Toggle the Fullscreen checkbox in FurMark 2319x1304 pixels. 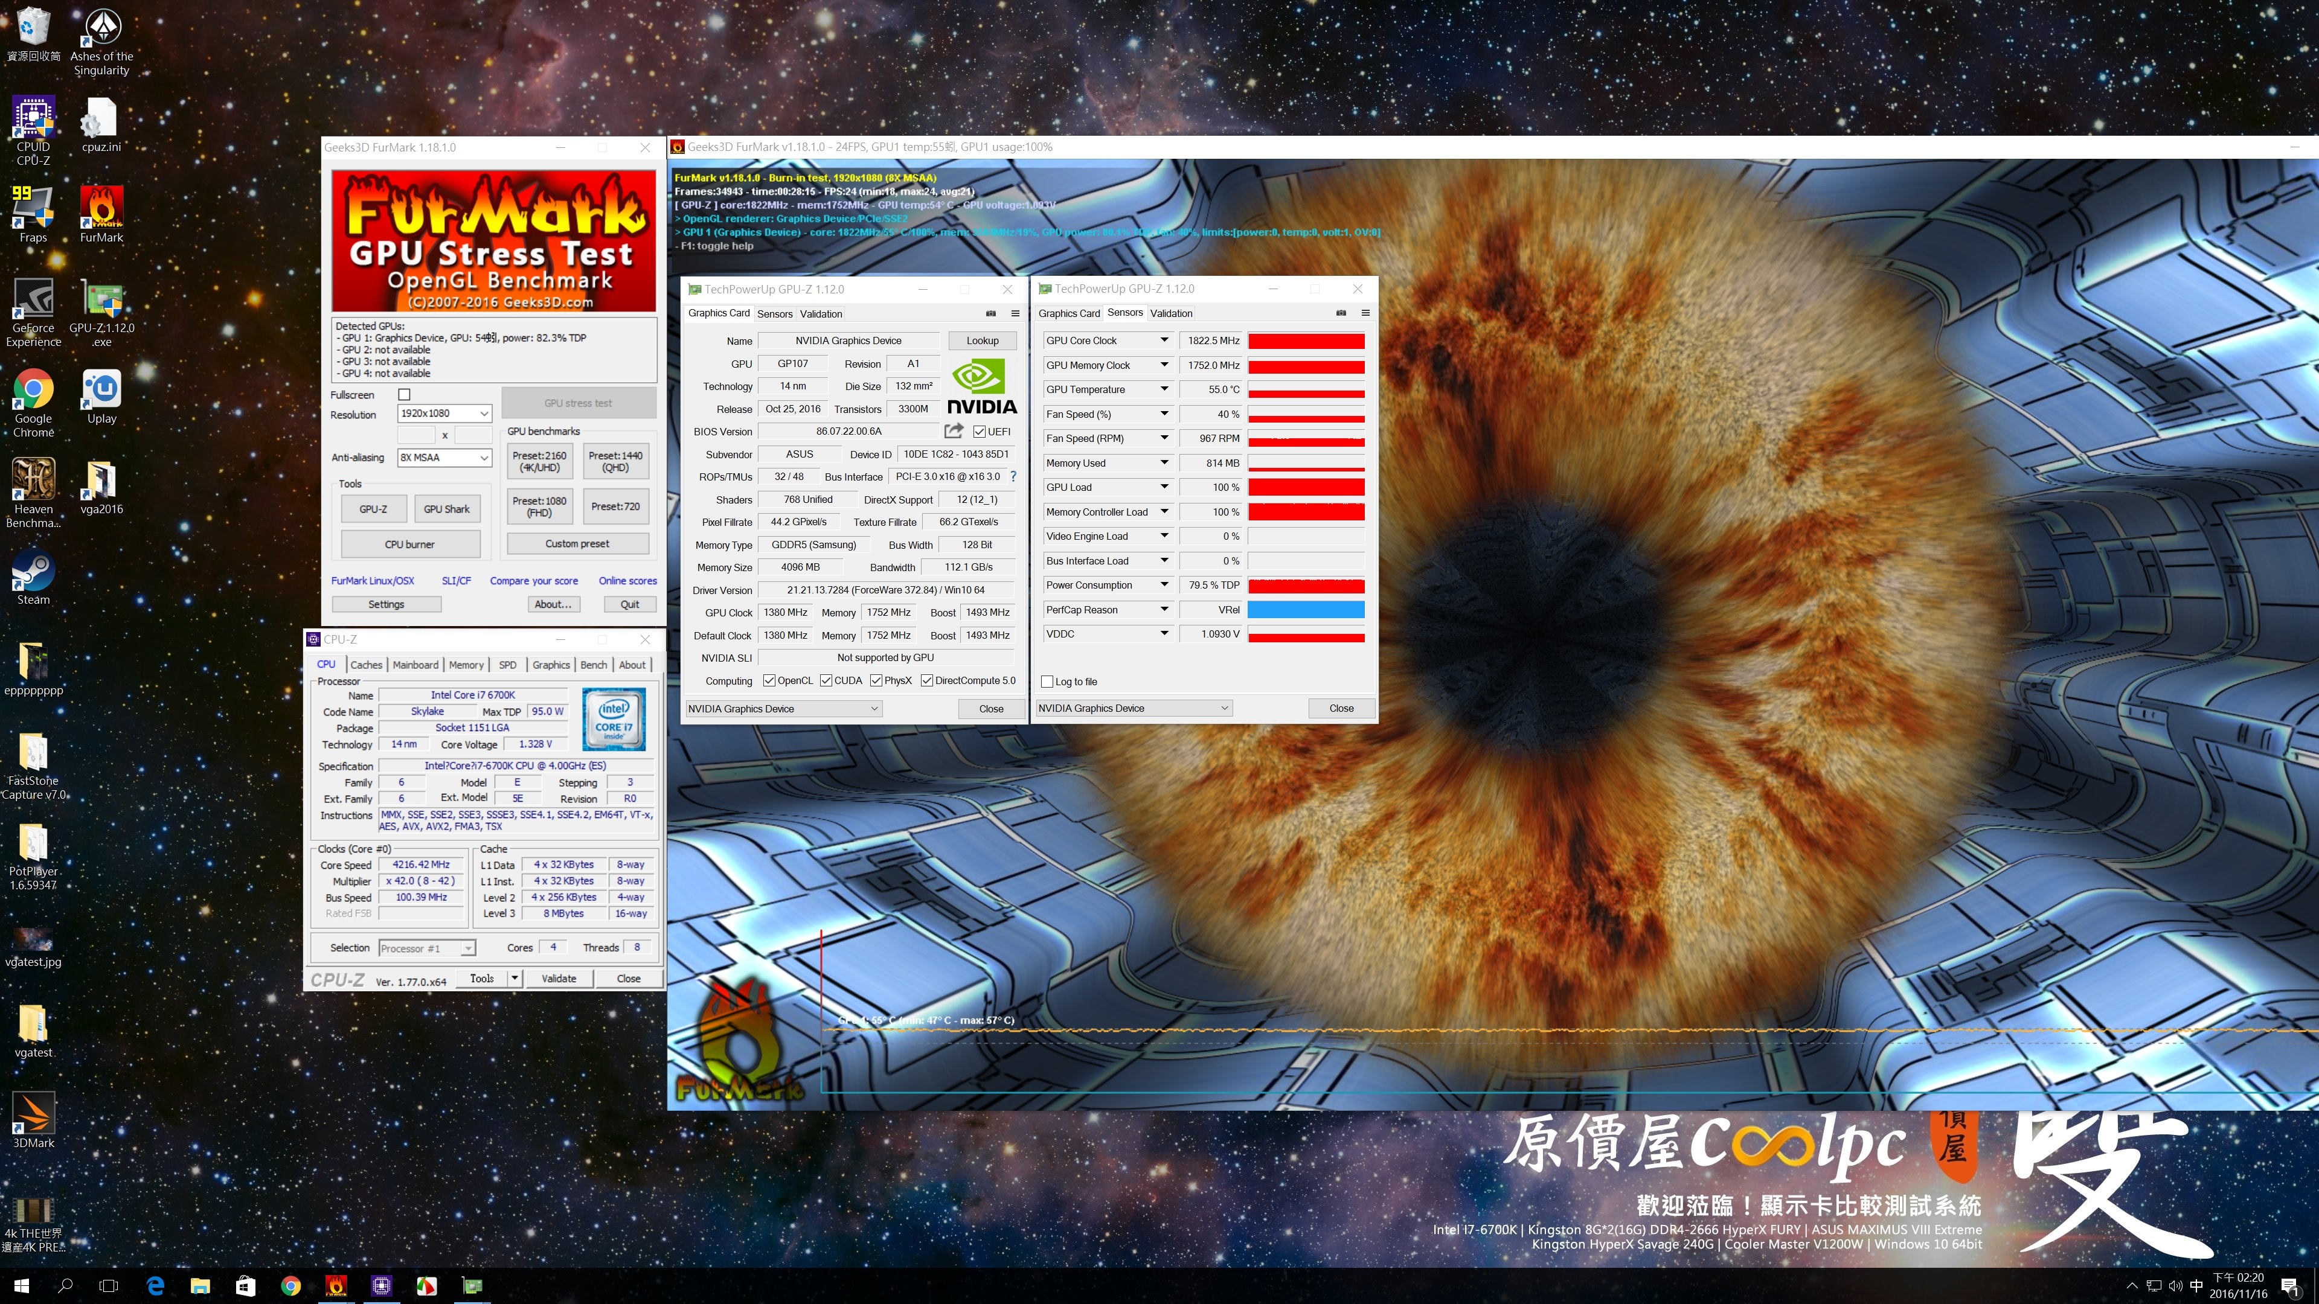[404, 394]
